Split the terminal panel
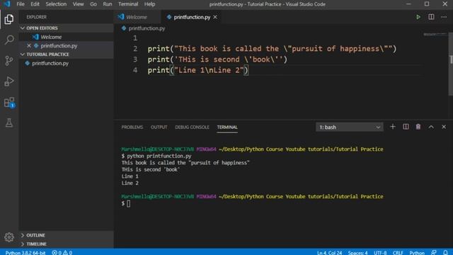The height and width of the screenshot is (255, 453). [406, 127]
